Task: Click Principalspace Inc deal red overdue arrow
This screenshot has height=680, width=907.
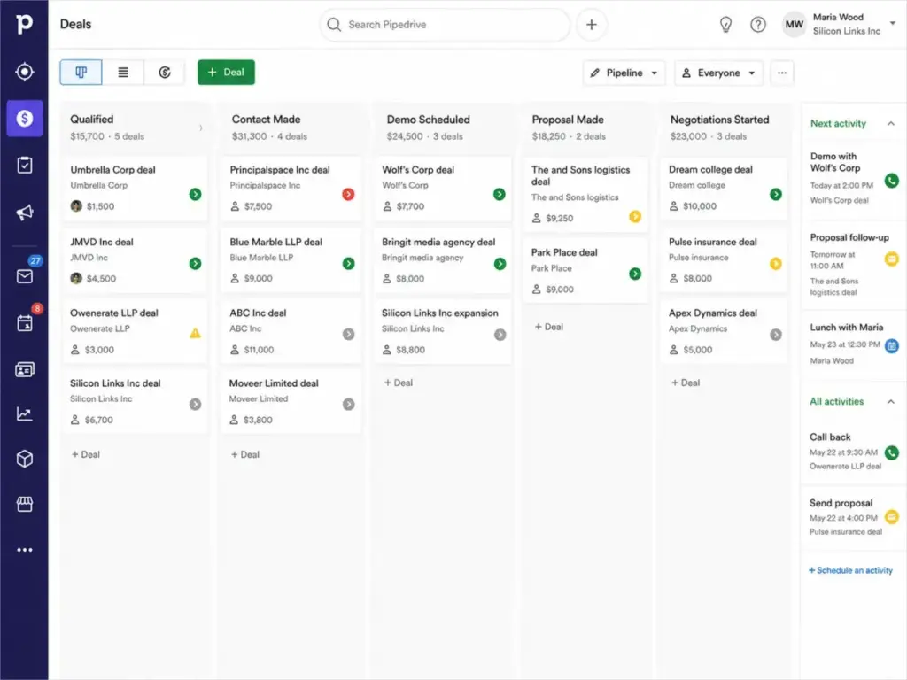Action: click(348, 194)
